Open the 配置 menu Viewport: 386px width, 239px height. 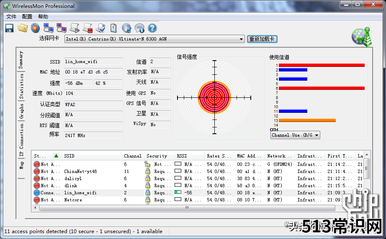click(27, 17)
